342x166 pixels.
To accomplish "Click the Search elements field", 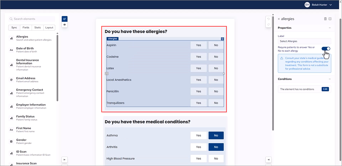I will coord(32,19).
